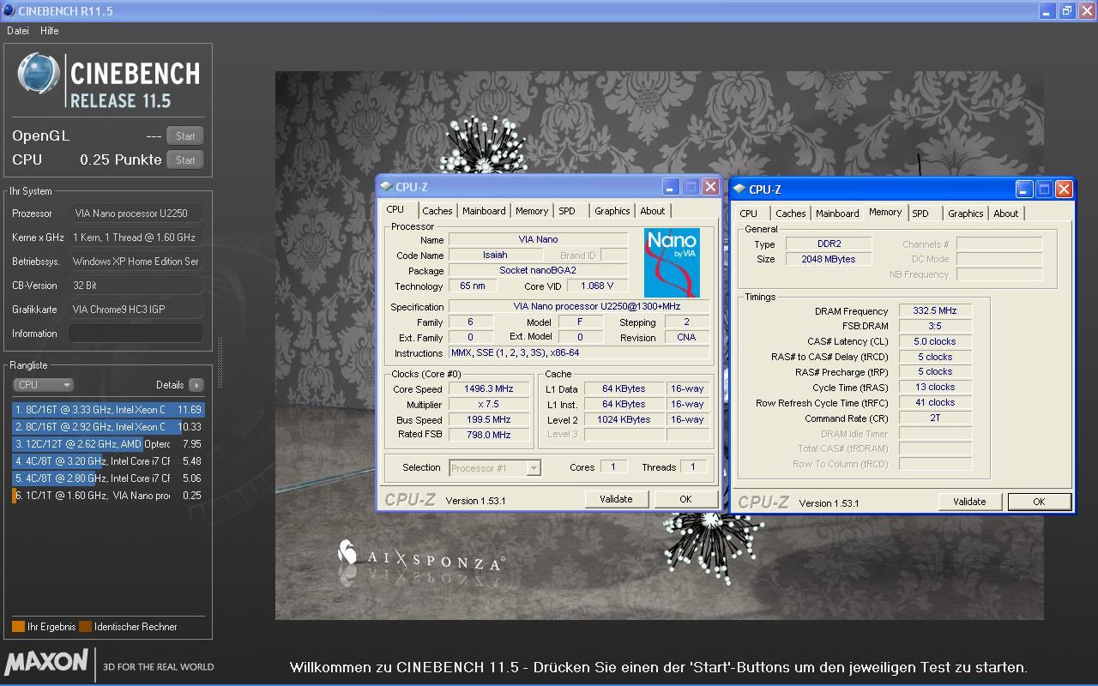Open the Datei menu
The image size is (1098, 686).
(x=17, y=31)
